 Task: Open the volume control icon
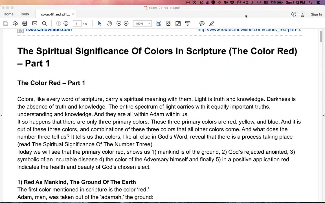coord(245,3)
